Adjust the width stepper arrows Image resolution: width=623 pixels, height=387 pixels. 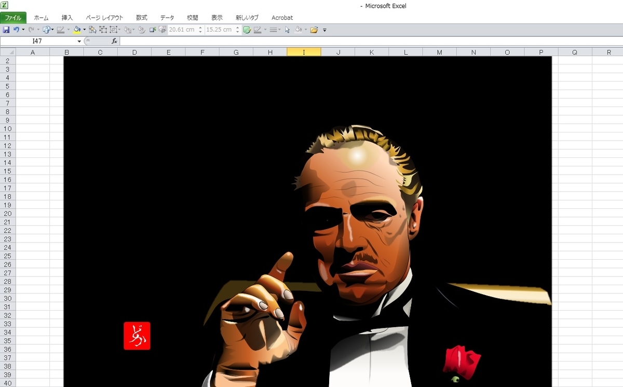click(x=238, y=30)
